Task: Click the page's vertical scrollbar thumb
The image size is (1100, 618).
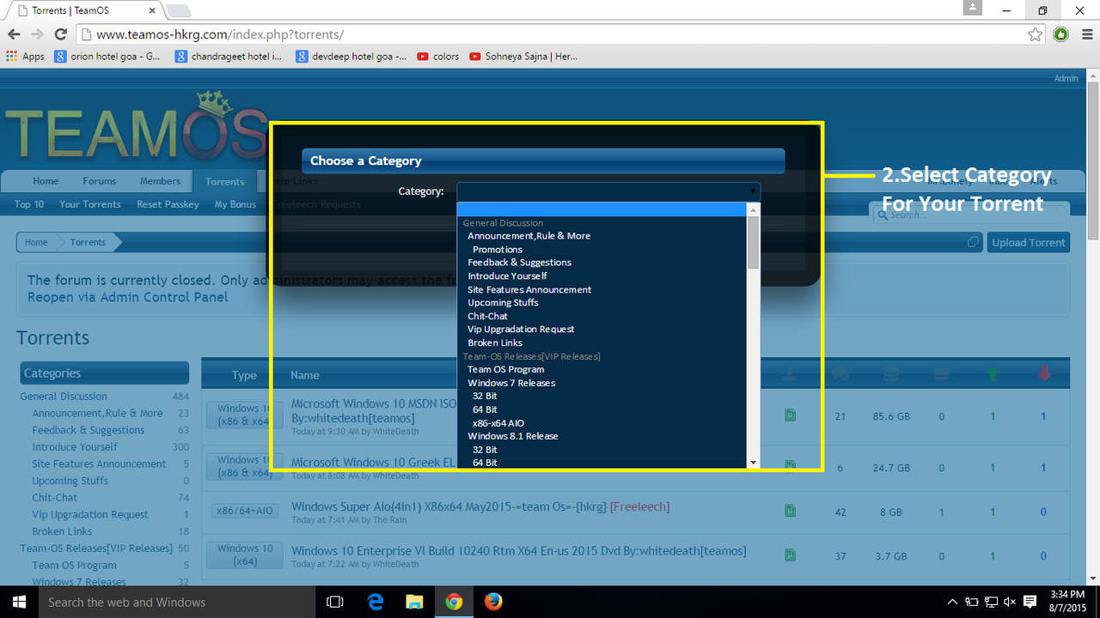Action: pyautogui.click(x=1093, y=159)
